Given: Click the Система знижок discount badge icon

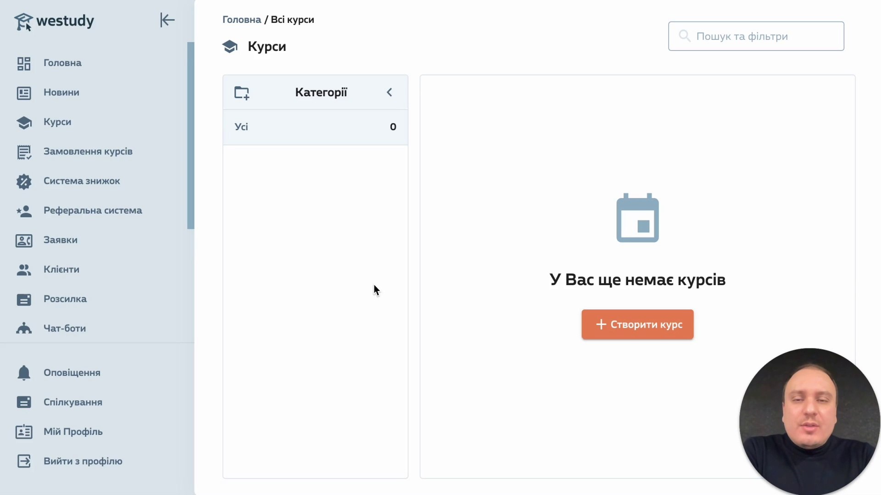Looking at the screenshot, I should [x=24, y=181].
